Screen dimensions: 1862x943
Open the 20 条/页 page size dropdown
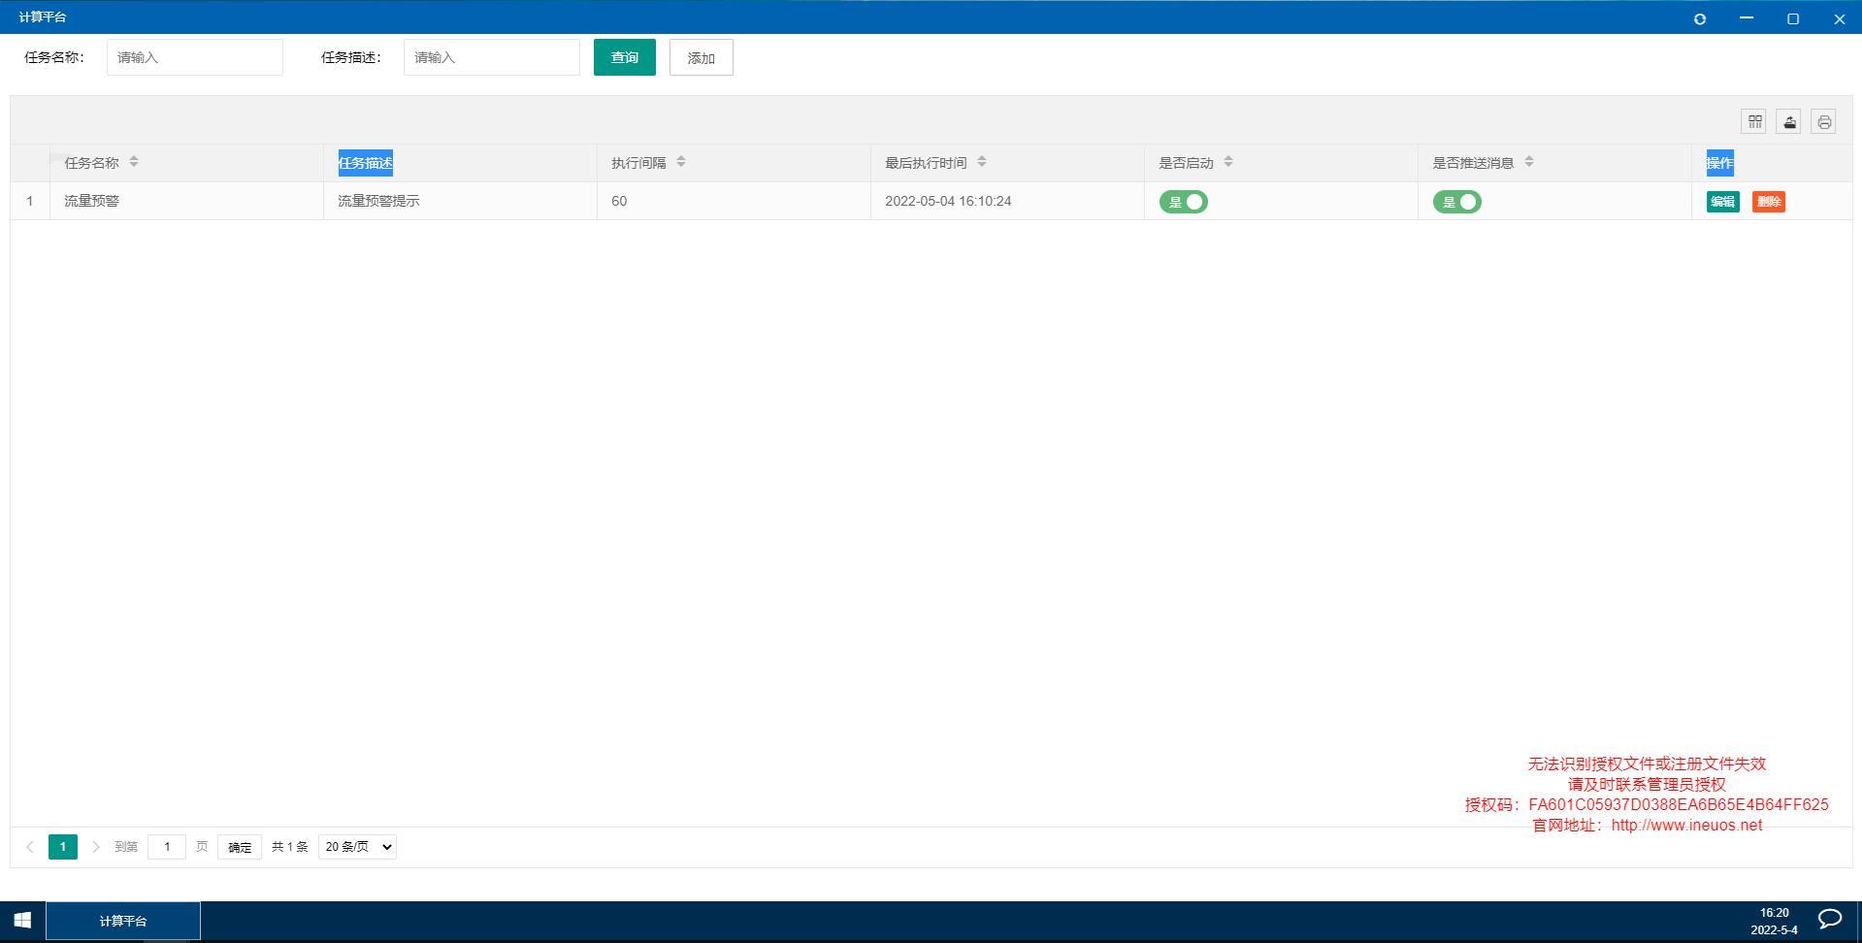point(357,847)
